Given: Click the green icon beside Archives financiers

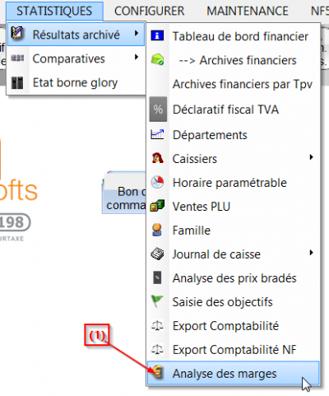Looking at the screenshot, I should pos(157,59).
